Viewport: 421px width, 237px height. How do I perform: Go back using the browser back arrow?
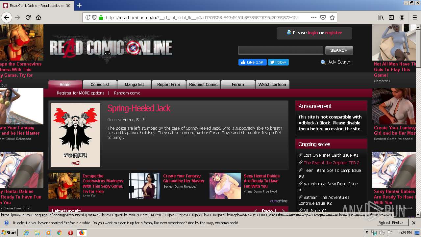click(7, 17)
